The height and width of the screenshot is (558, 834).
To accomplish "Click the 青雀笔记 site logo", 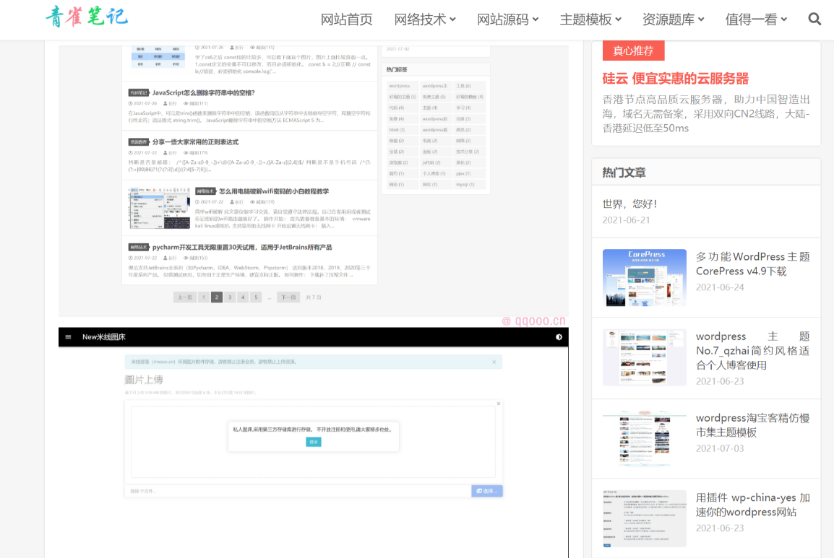I will point(87,16).
